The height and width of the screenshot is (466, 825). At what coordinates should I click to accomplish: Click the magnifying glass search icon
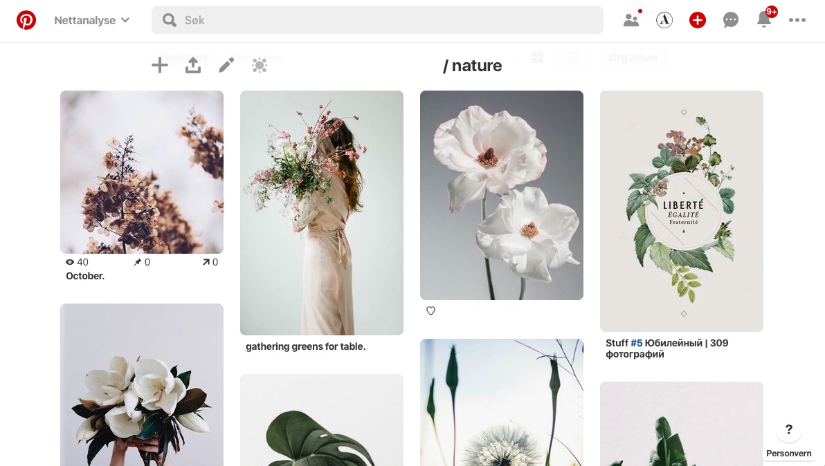[170, 20]
